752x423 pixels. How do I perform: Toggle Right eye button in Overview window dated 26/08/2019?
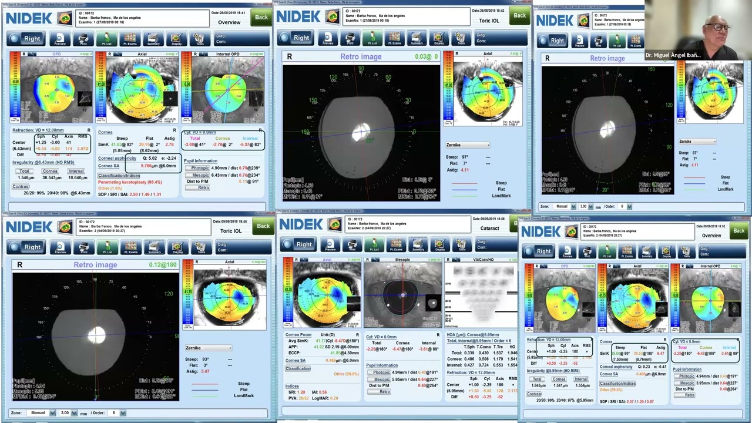25,39
